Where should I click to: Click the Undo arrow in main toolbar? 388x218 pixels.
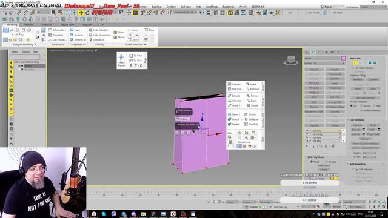point(5,13)
